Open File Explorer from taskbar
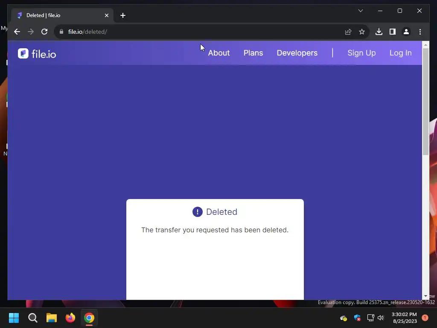The height and width of the screenshot is (328, 437). pos(52,318)
